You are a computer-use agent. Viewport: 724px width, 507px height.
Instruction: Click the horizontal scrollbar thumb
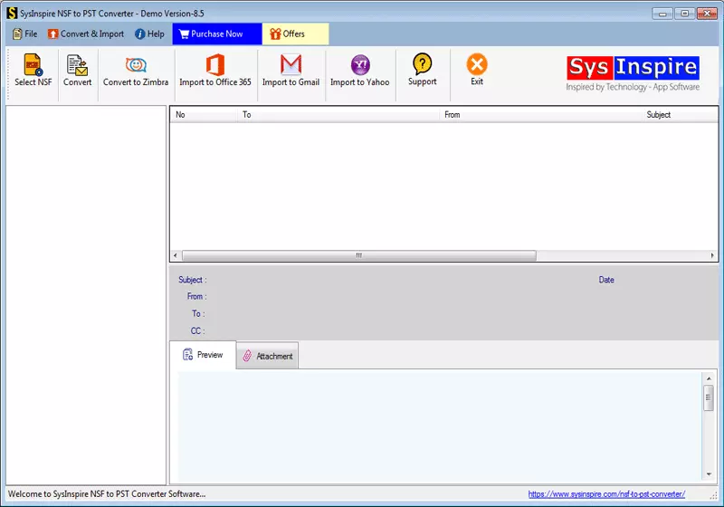click(359, 255)
